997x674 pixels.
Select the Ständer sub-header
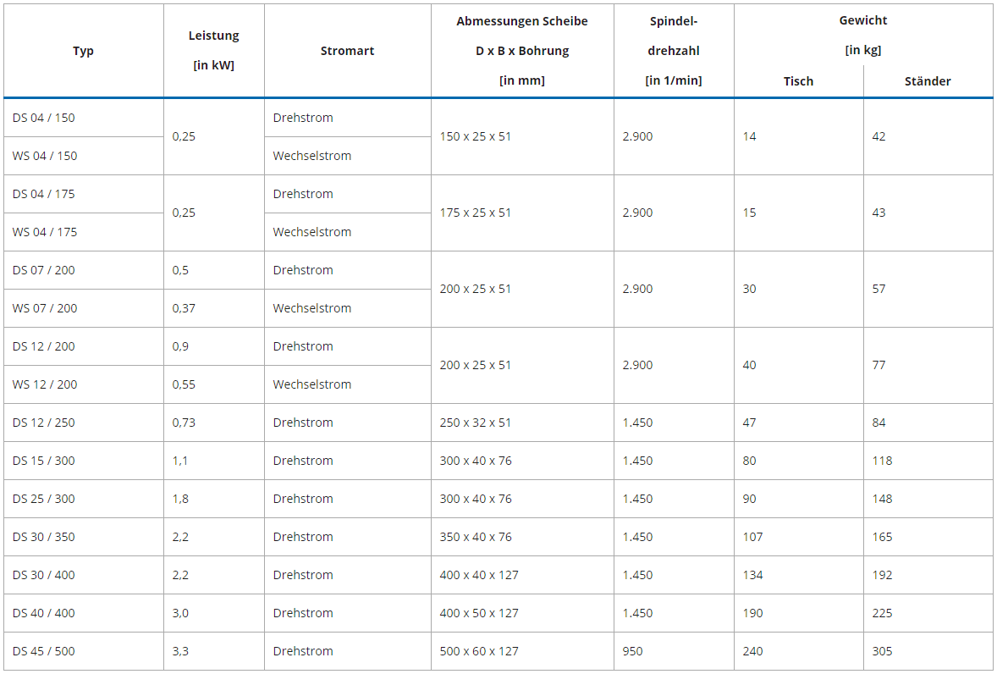[x=928, y=81]
